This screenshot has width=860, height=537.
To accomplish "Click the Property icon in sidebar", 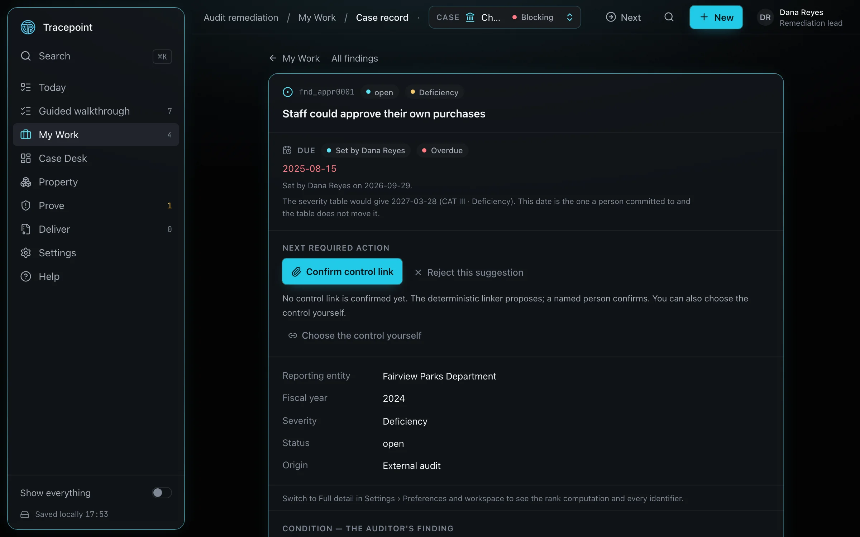I will point(26,182).
